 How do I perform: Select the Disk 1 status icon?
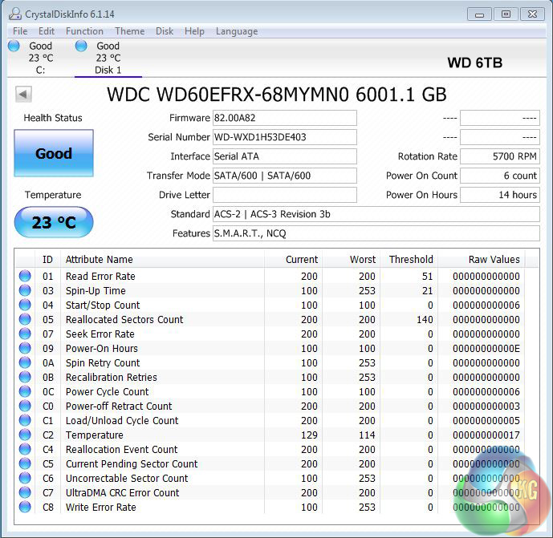tap(81, 47)
